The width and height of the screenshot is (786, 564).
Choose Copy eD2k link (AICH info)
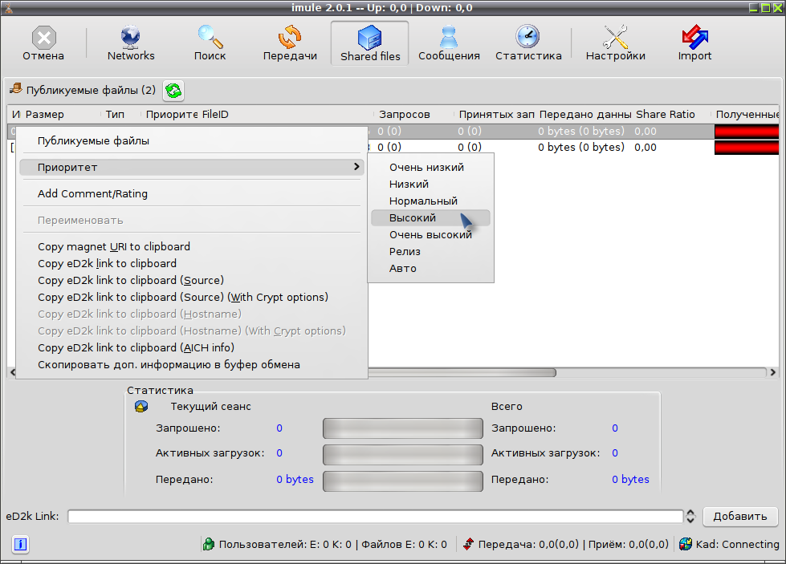(192, 347)
